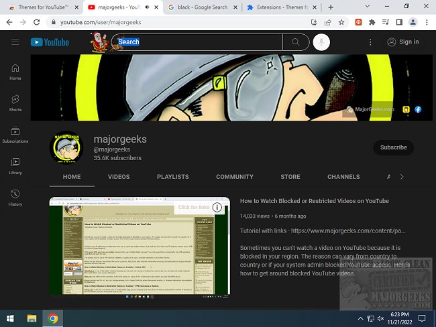Open the video info card icon
This screenshot has width=436, height=327.
217,207
